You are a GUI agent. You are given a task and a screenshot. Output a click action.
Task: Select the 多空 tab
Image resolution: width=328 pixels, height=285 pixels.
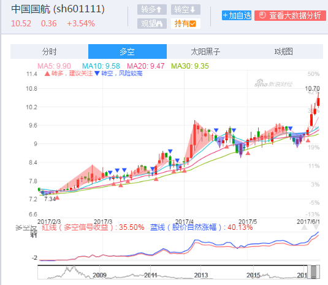click(x=128, y=51)
